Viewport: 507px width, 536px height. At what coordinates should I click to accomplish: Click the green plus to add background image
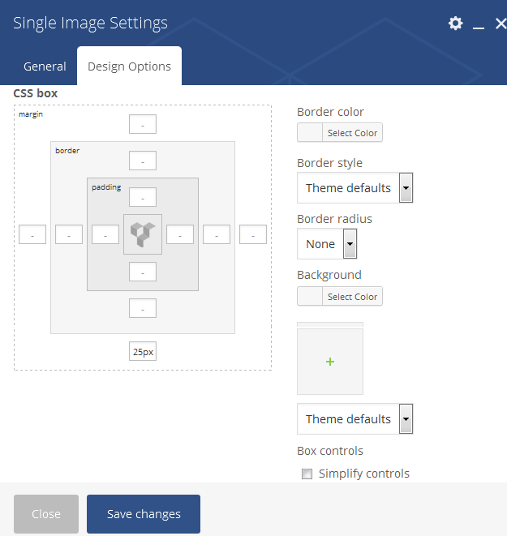[x=330, y=362]
